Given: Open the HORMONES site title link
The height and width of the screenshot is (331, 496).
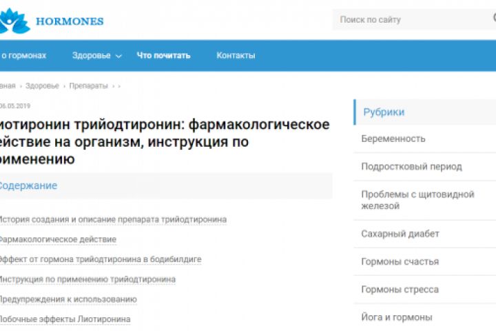Looking at the screenshot, I should coord(70,21).
